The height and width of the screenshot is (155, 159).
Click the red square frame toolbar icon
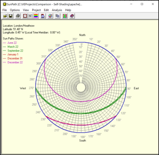[x=25, y=16]
